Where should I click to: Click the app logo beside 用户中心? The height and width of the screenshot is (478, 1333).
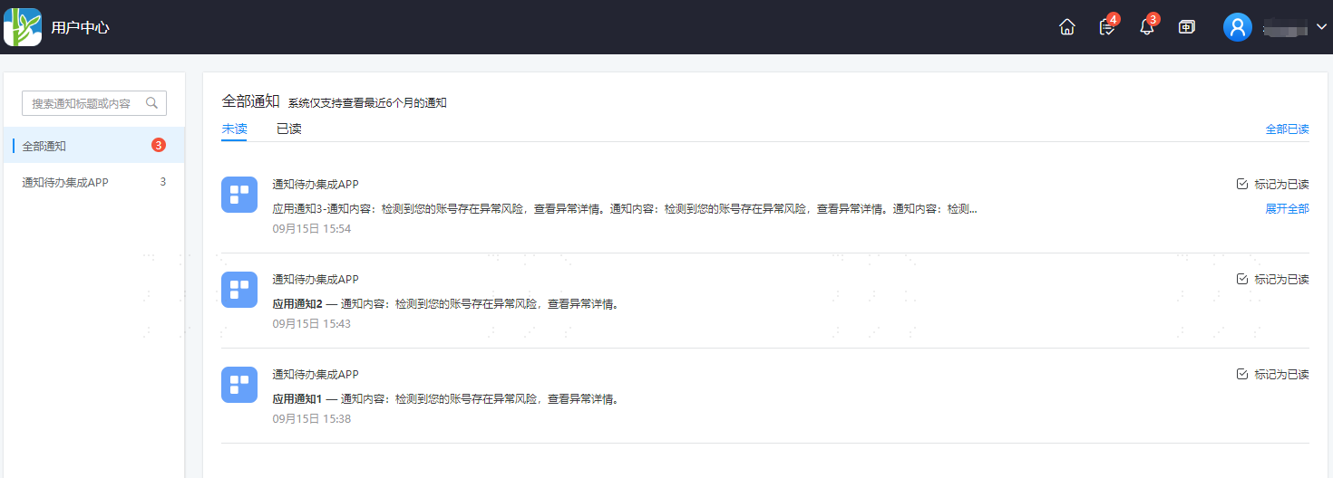point(23,27)
